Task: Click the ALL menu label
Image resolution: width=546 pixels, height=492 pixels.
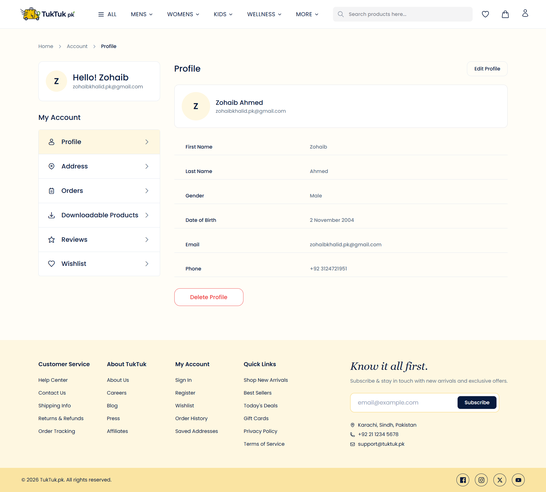Action: coord(112,14)
